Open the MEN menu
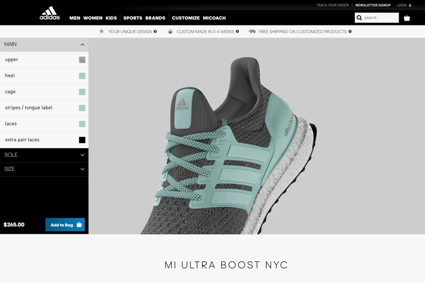425x283 pixels. (x=75, y=18)
